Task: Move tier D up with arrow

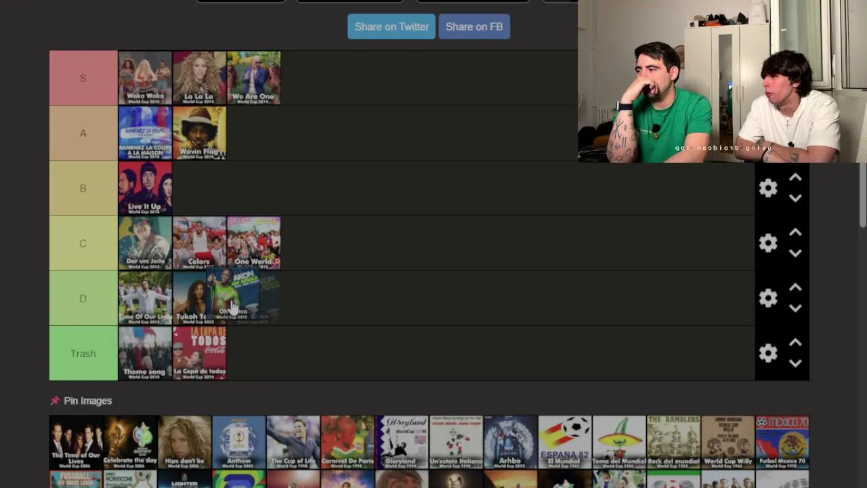Action: coord(795,288)
